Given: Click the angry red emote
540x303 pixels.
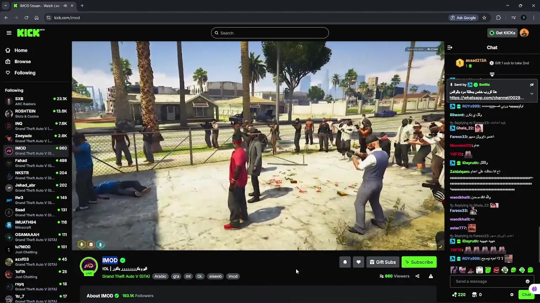Looking at the screenshot, I should [x=496, y=270].
